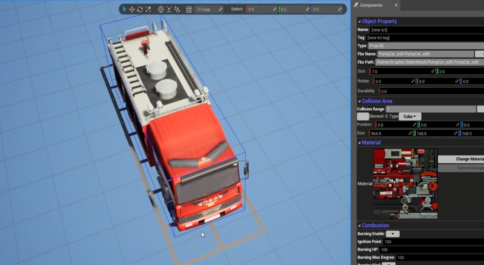
Task: Click the collision Size 564.8 field
Action: [391, 134]
